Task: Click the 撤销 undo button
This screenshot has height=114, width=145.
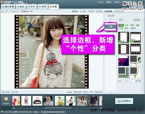Action: [75, 12]
